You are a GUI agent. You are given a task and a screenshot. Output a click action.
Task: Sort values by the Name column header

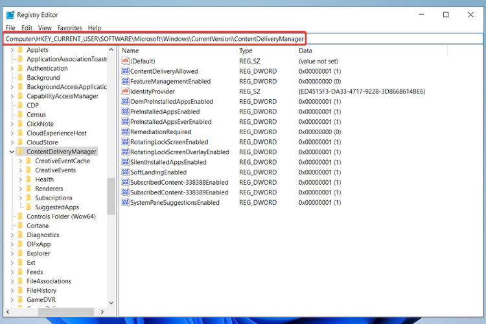(x=178, y=51)
